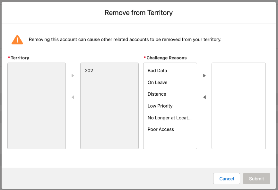Pick the Distance challenge reason
Image resolution: width=278 pixels, height=190 pixels.
(x=157, y=94)
